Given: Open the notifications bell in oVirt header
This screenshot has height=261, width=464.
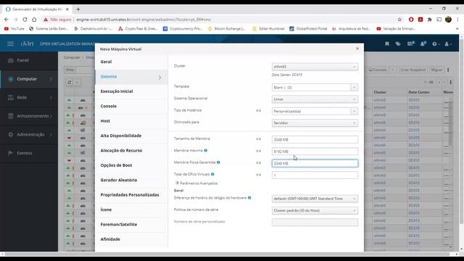Looking at the screenshot, I should pos(423,43).
